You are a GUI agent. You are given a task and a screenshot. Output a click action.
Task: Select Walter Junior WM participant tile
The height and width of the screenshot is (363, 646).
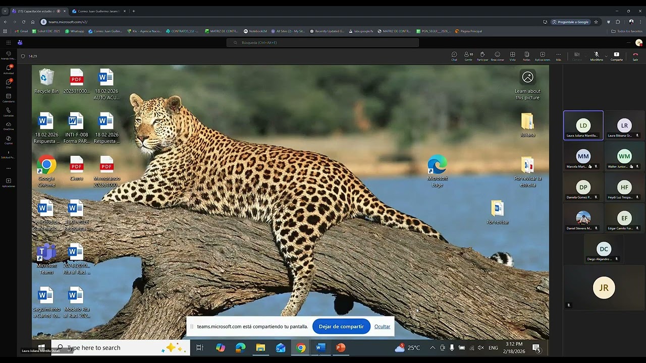click(624, 156)
